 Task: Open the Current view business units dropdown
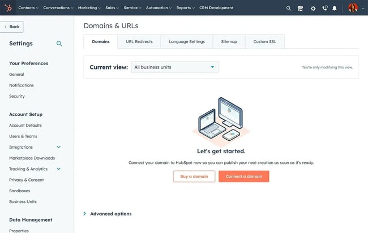point(175,67)
